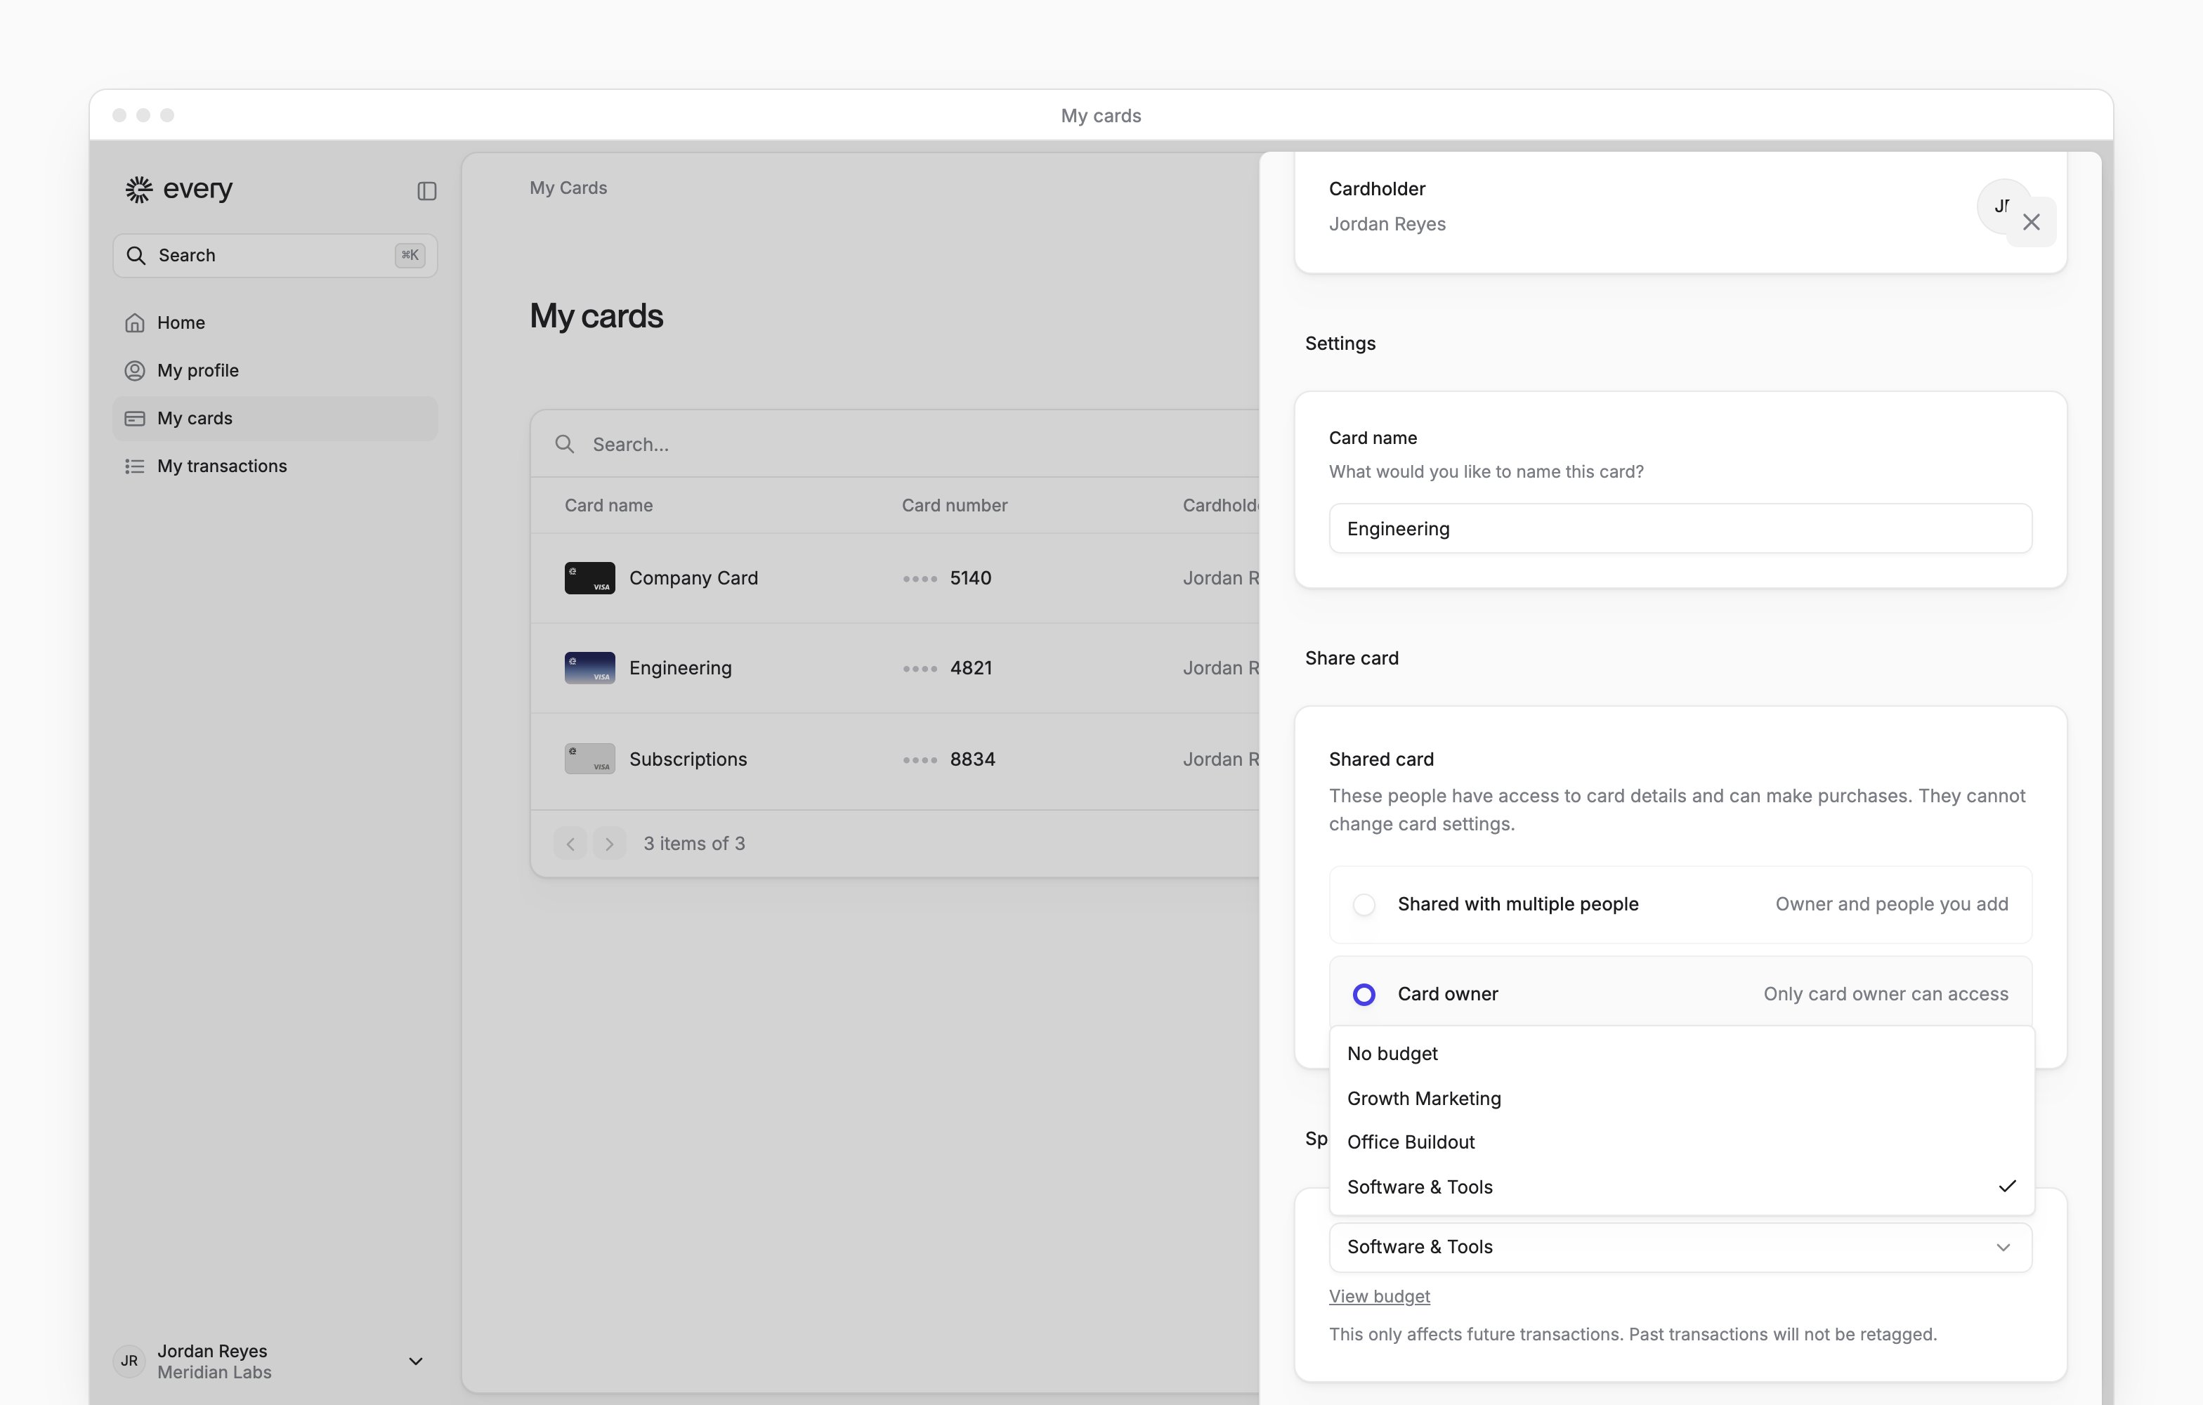
Task: Open the Software & Tools budget dropdown
Action: coord(1680,1247)
